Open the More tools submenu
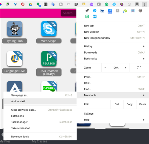Viewport: 149px width, 144px height. (x=113, y=95)
